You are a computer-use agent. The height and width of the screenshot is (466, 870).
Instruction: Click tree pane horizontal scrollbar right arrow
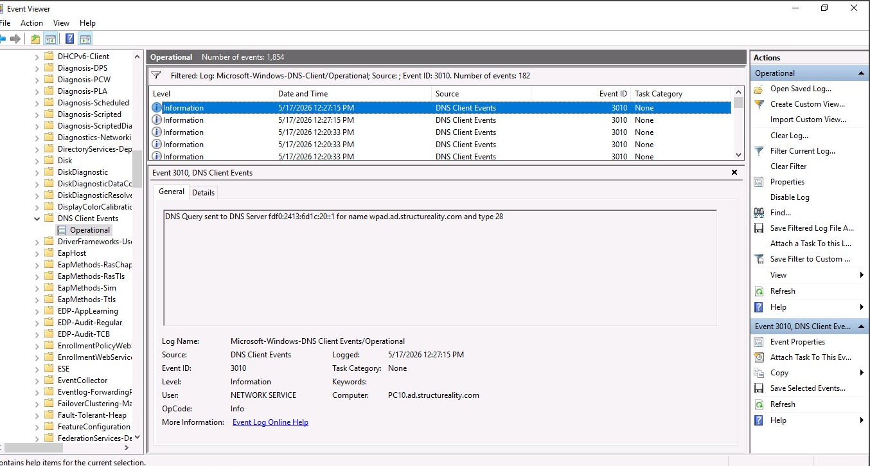pos(126,448)
